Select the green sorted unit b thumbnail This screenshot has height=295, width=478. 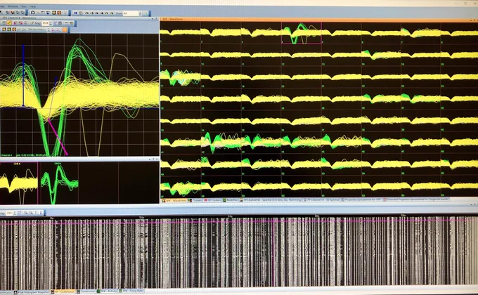click(x=58, y=183)
